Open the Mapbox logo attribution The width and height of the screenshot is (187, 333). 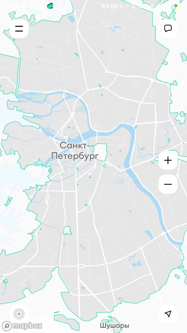coord(22,326)
